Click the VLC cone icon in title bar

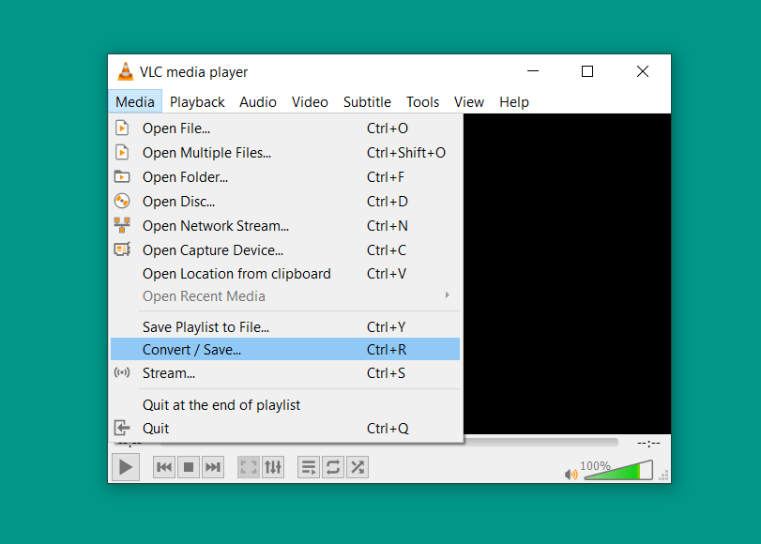126,71
